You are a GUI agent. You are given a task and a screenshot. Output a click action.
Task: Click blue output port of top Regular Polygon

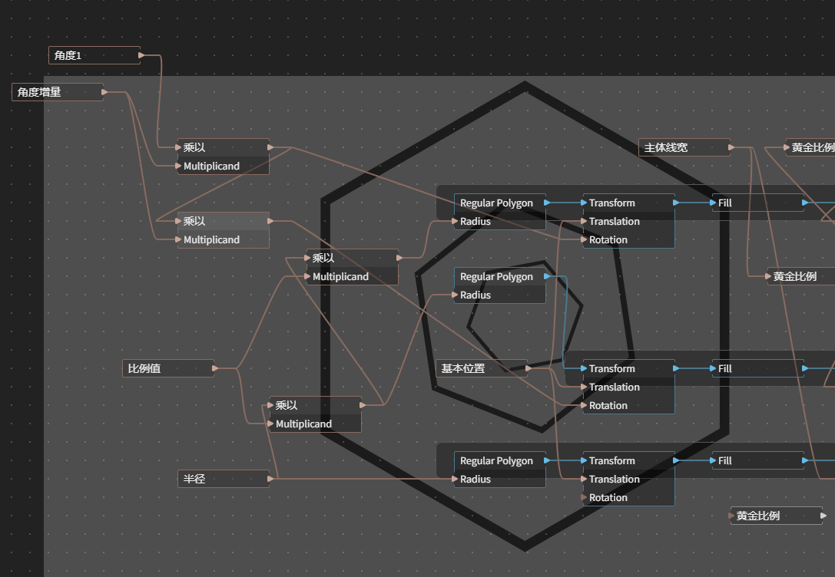click(x=547, y=203)
